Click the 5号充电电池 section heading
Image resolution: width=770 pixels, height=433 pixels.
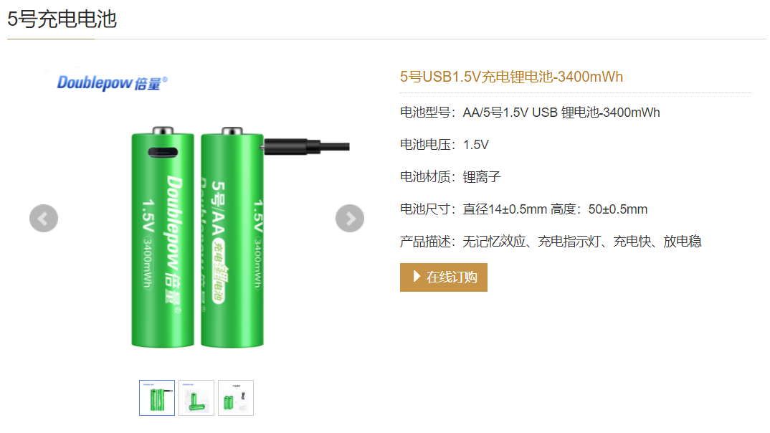tap(62, 19)
